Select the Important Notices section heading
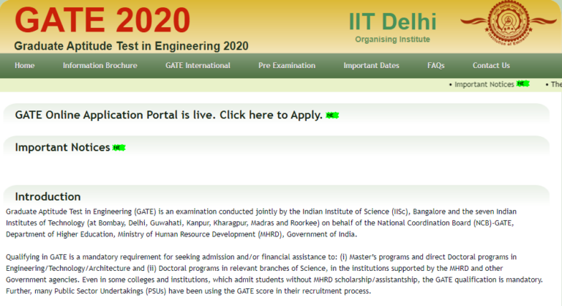This screenshot has width=562, height=306. click(62, 147)
